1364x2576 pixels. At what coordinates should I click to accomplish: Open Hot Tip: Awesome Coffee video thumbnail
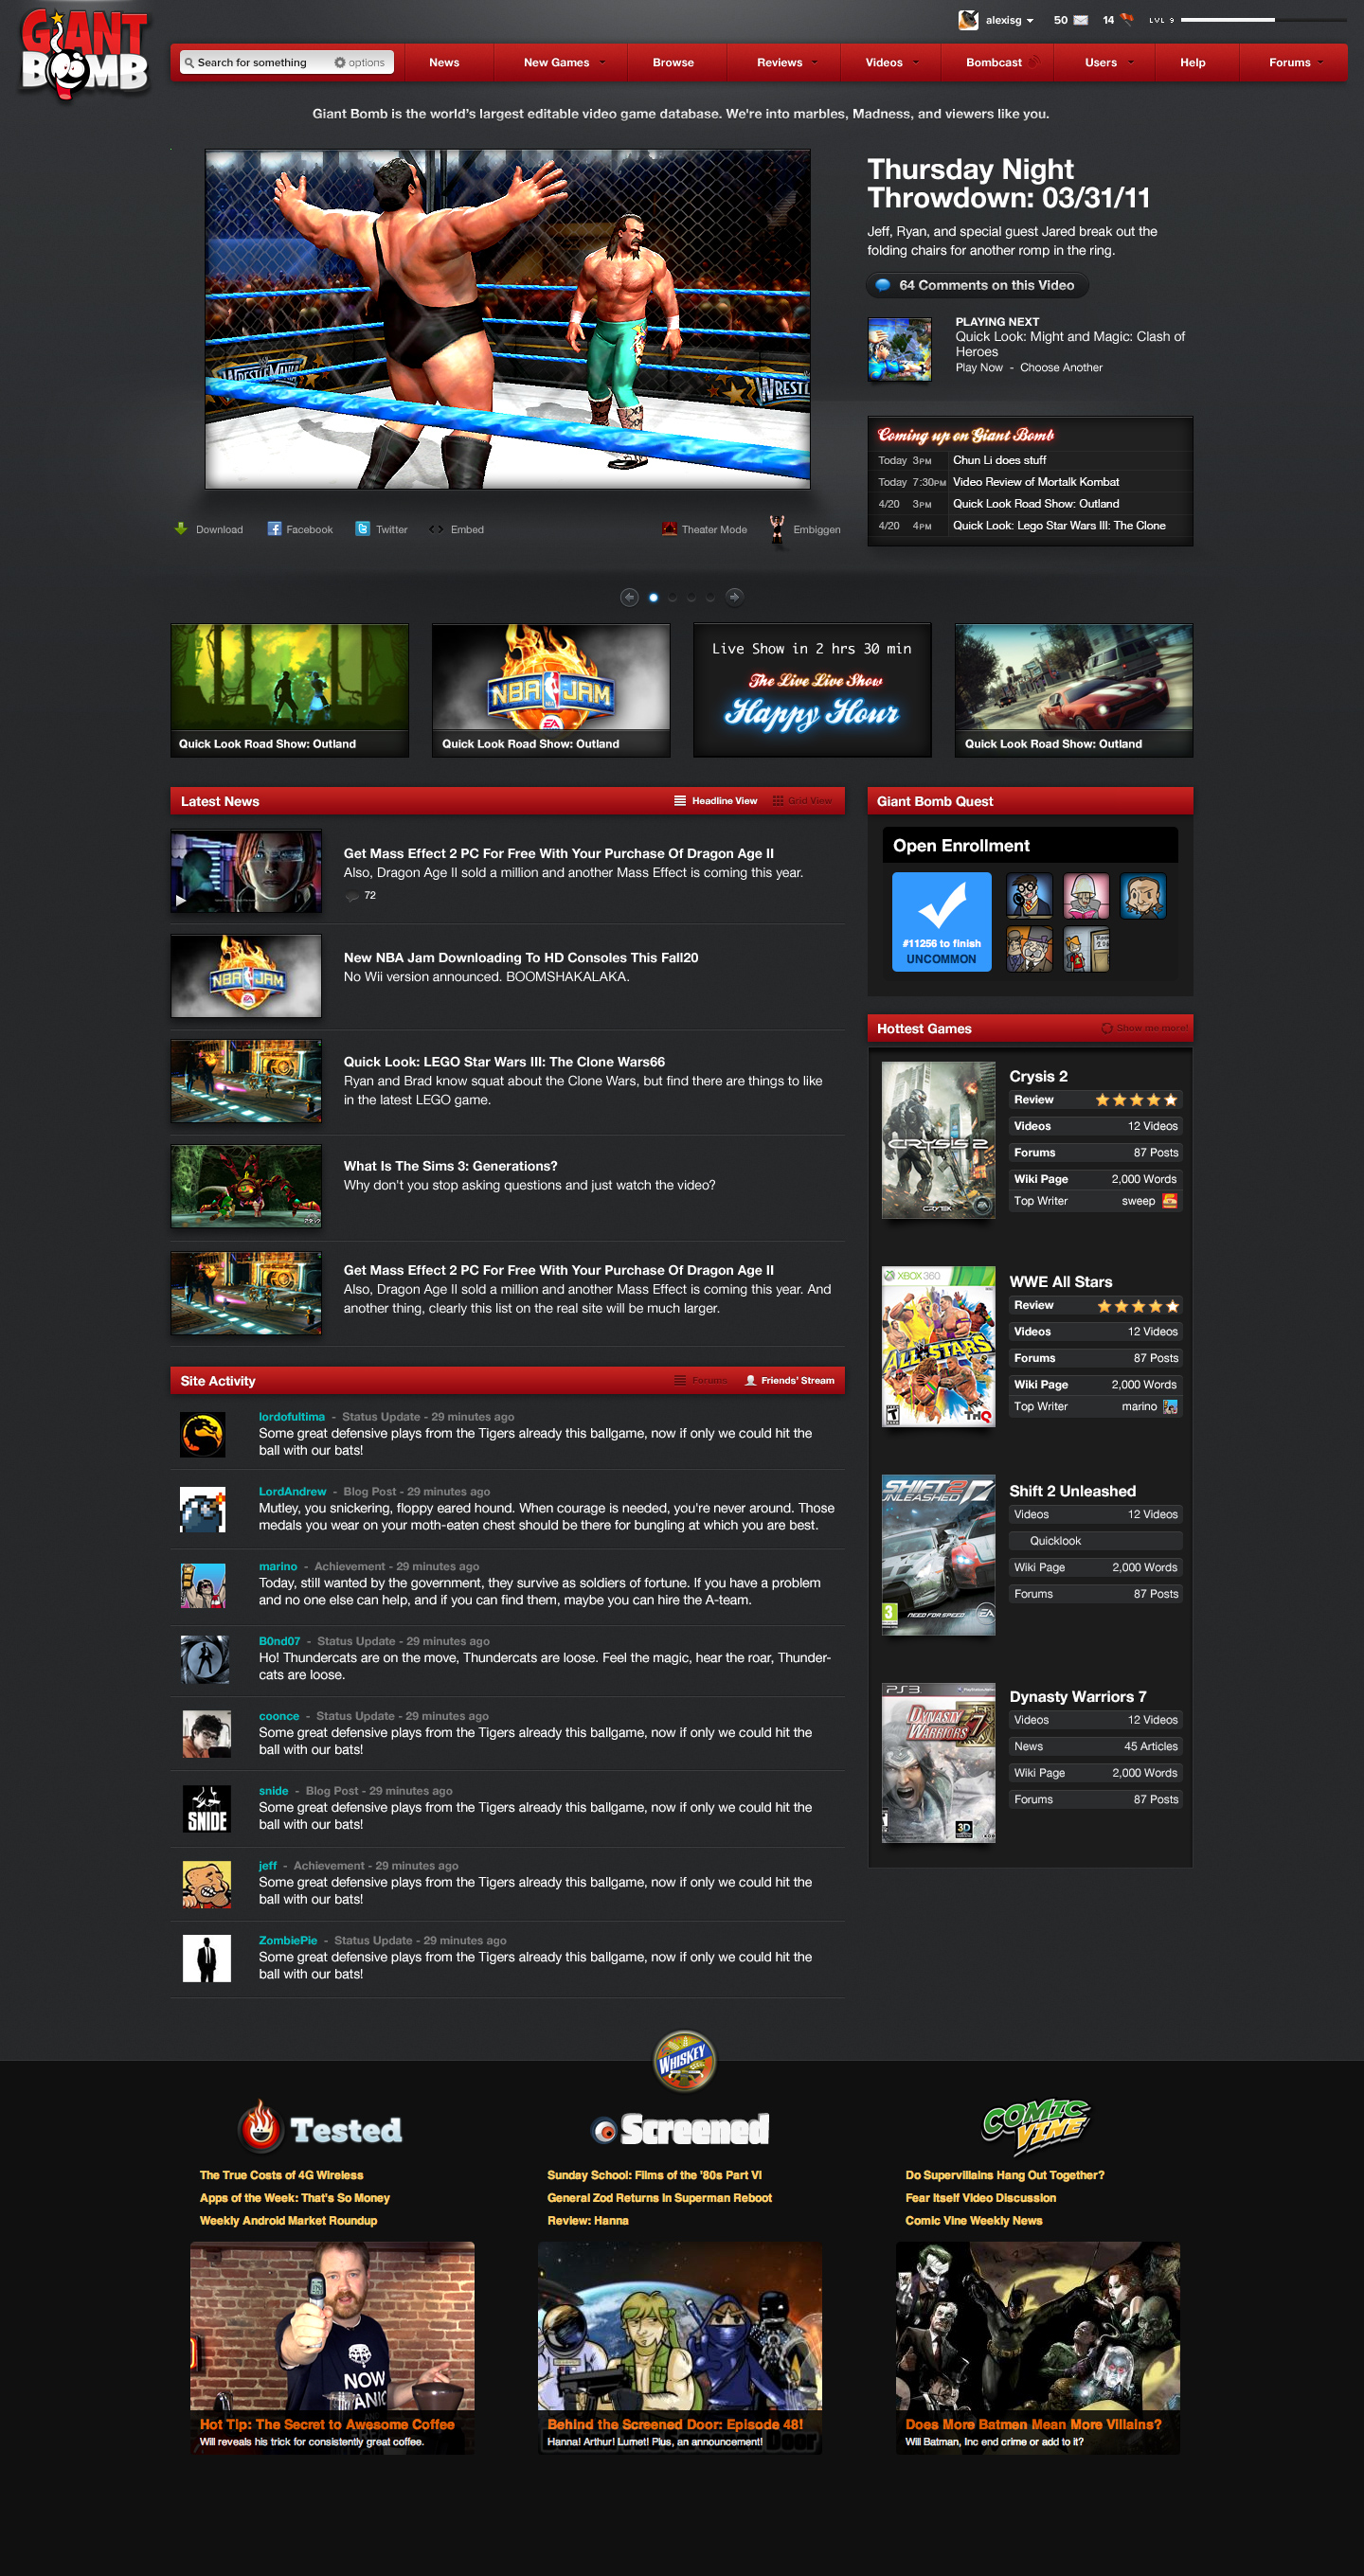(333, 2347)
